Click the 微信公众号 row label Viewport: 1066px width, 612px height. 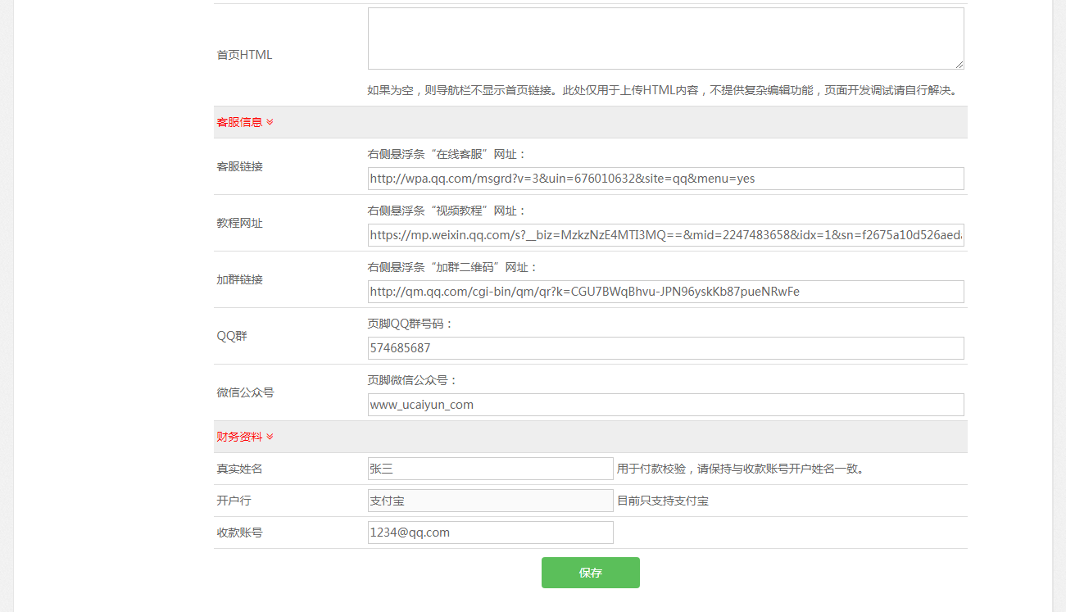(245, 392)
